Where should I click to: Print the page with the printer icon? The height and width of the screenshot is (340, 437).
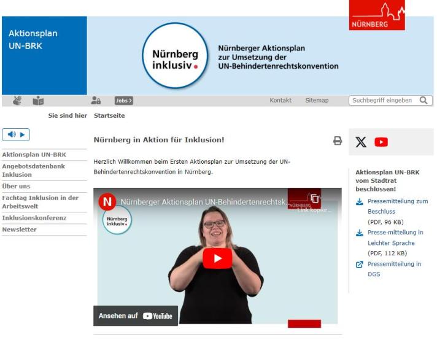pyautogui.click(x=338, y=141)
